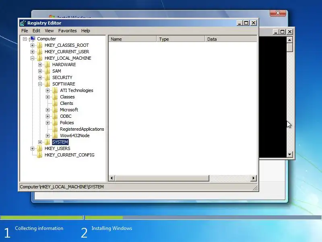The image size is (322, 242).
Task: Expand the SYSTEM key
Action: [x=40, y=142]
